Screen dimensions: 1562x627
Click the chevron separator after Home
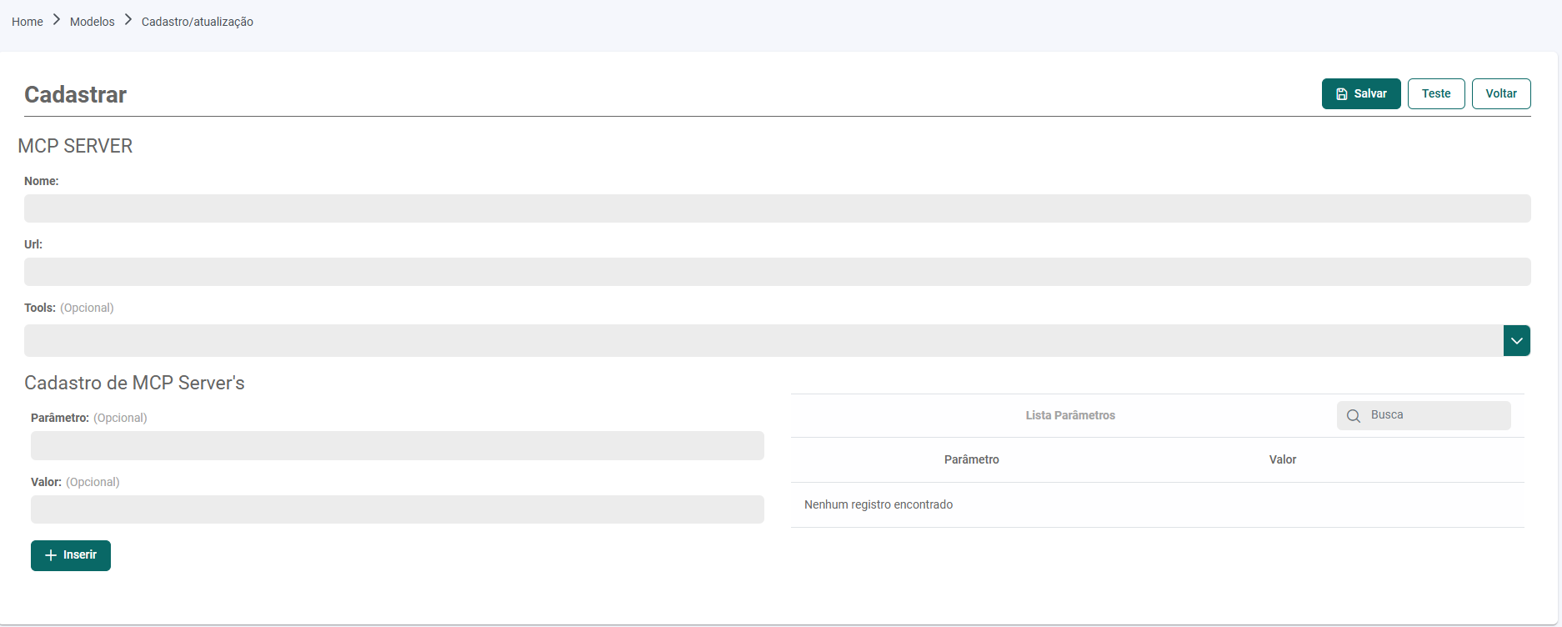[x=57, y=20]
